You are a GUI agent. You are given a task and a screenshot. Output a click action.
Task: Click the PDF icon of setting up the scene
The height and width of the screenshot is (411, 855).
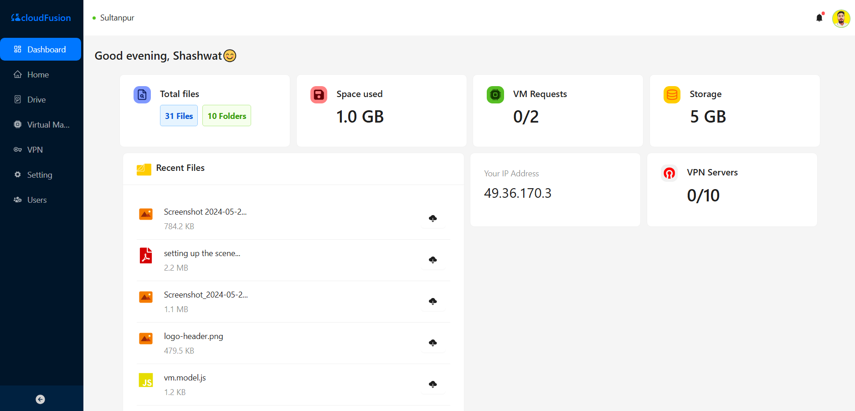[x=146, y=256]
